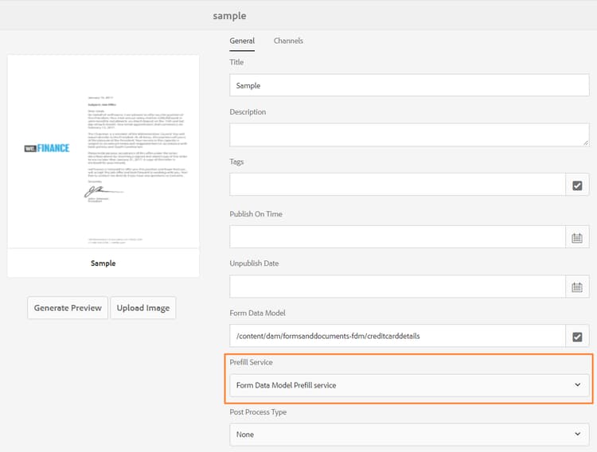
Task: Open the Tags picker checkmark icon
Action: (577, 185)
